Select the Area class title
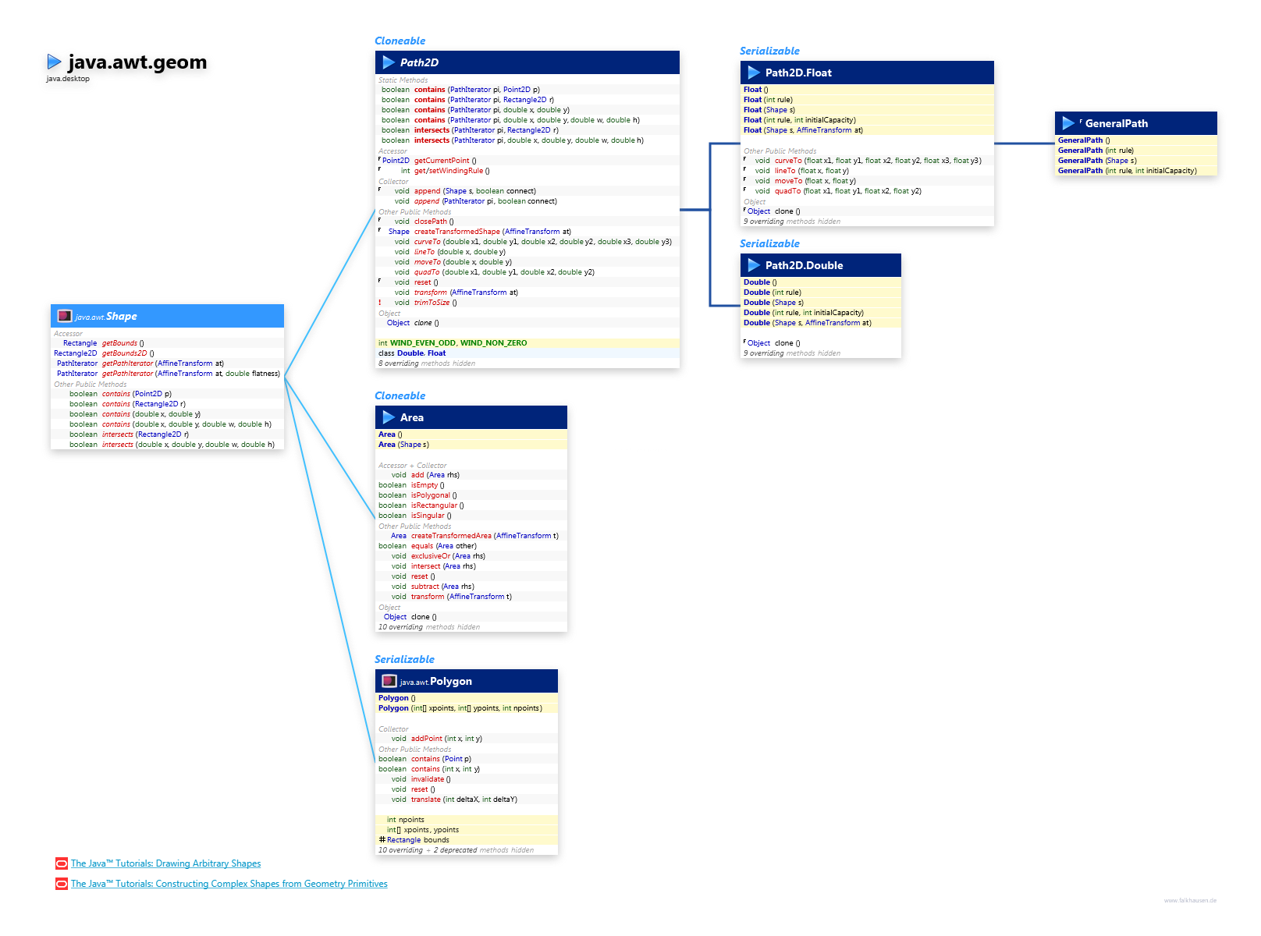This screenshot has width=1261, height=936. (x=412, y=417)
